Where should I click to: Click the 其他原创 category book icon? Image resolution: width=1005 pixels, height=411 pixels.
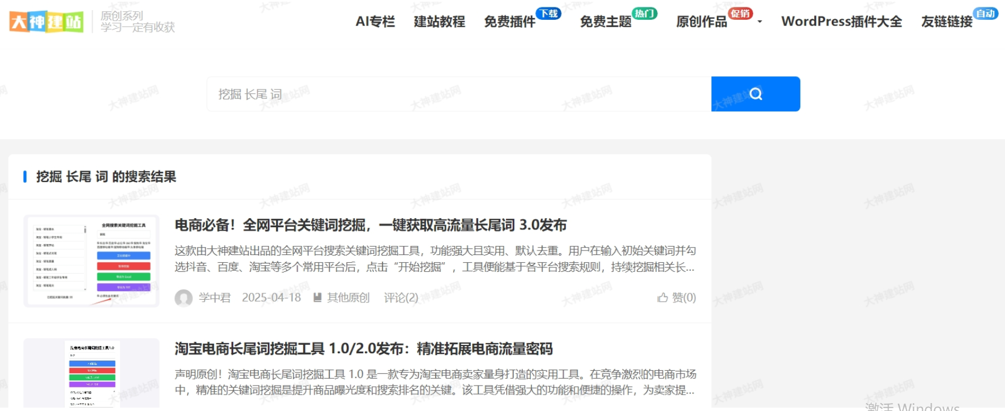pos(317,297)
